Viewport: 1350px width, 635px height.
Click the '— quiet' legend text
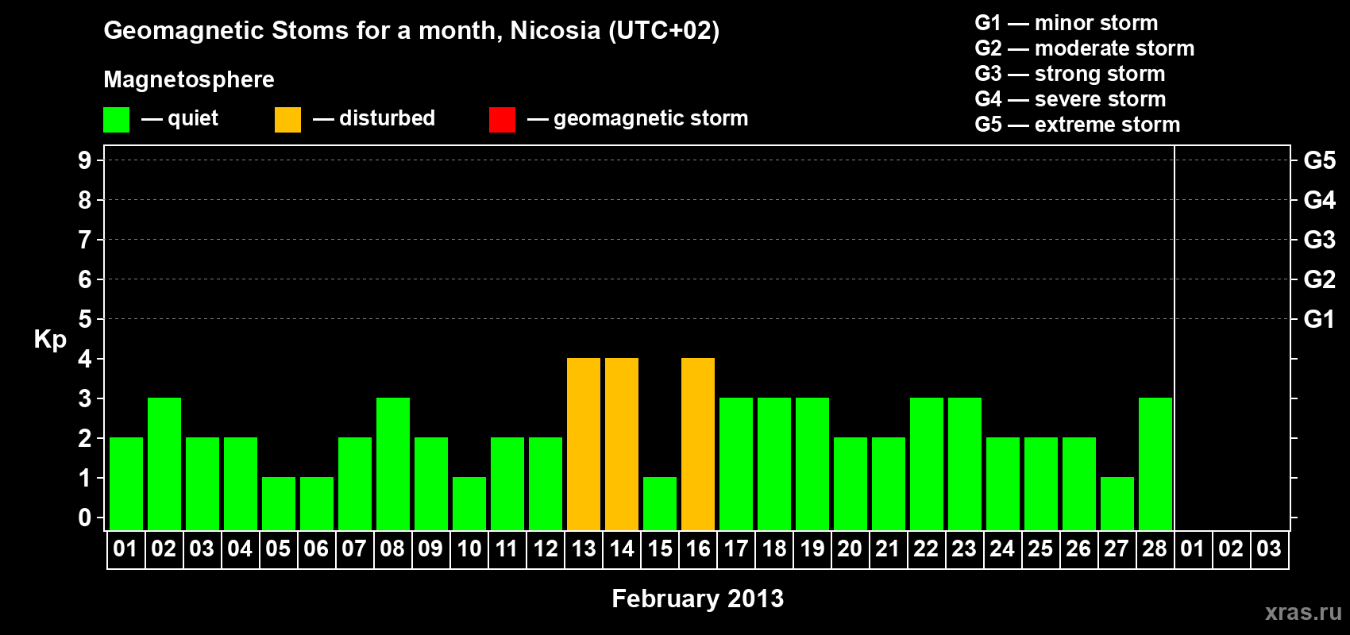[179, 119]
